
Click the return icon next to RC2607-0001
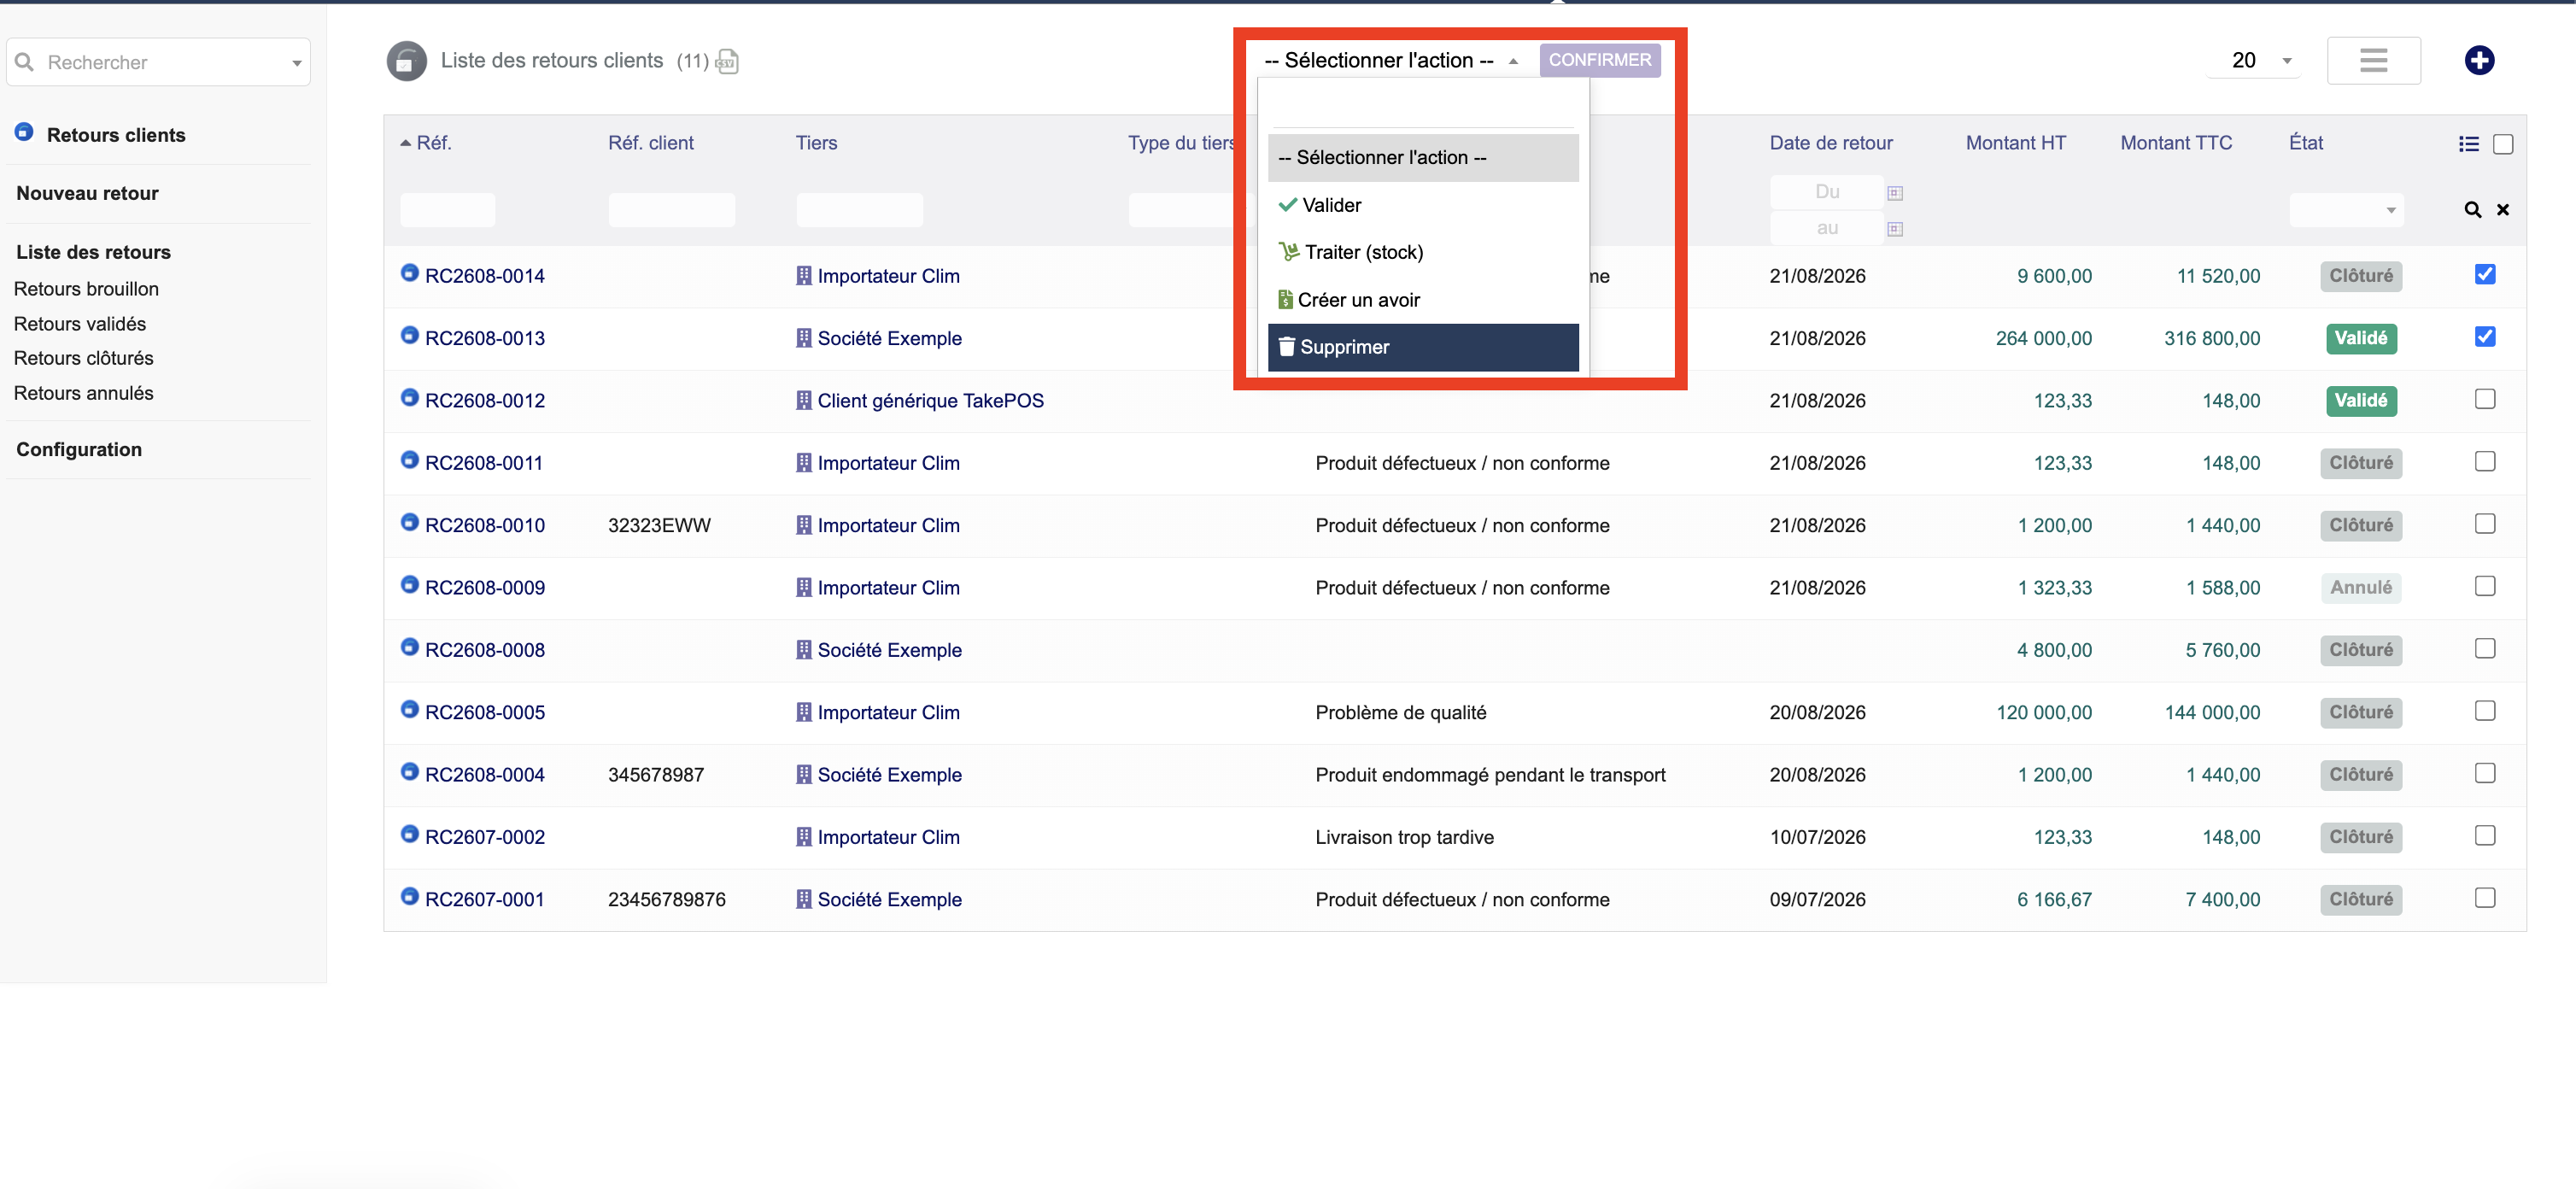click(x=409, y=896)
